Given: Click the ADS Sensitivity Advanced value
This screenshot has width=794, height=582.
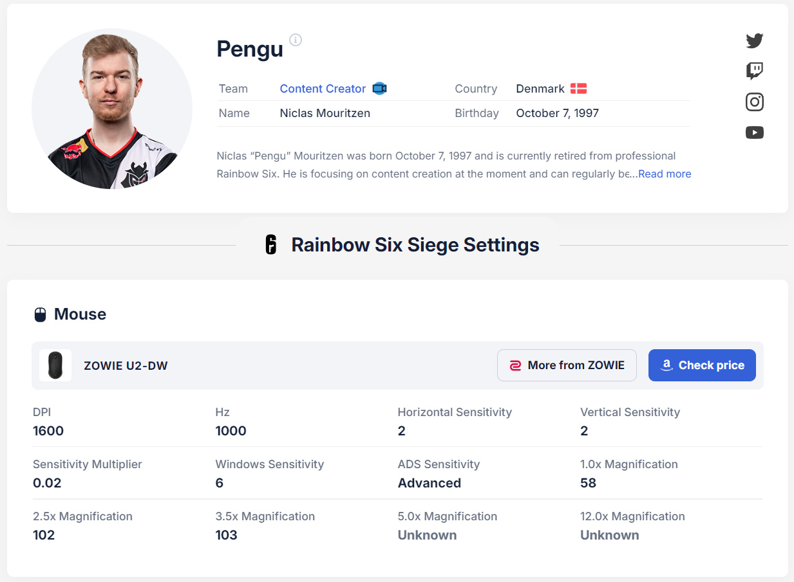Looking at the screenshot, I should (430, 483).
